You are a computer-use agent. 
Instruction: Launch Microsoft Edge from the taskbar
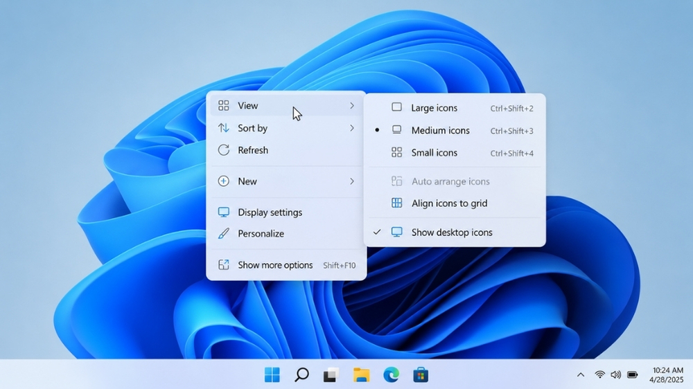coord(391,375)
